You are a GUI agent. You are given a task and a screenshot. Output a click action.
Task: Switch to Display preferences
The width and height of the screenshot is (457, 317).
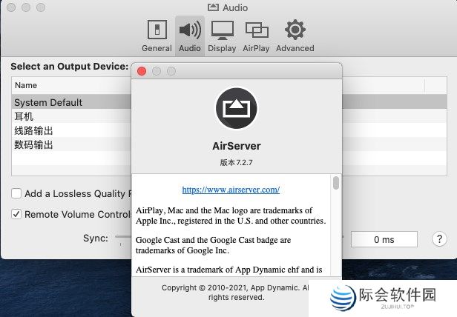tap(223, 35)
